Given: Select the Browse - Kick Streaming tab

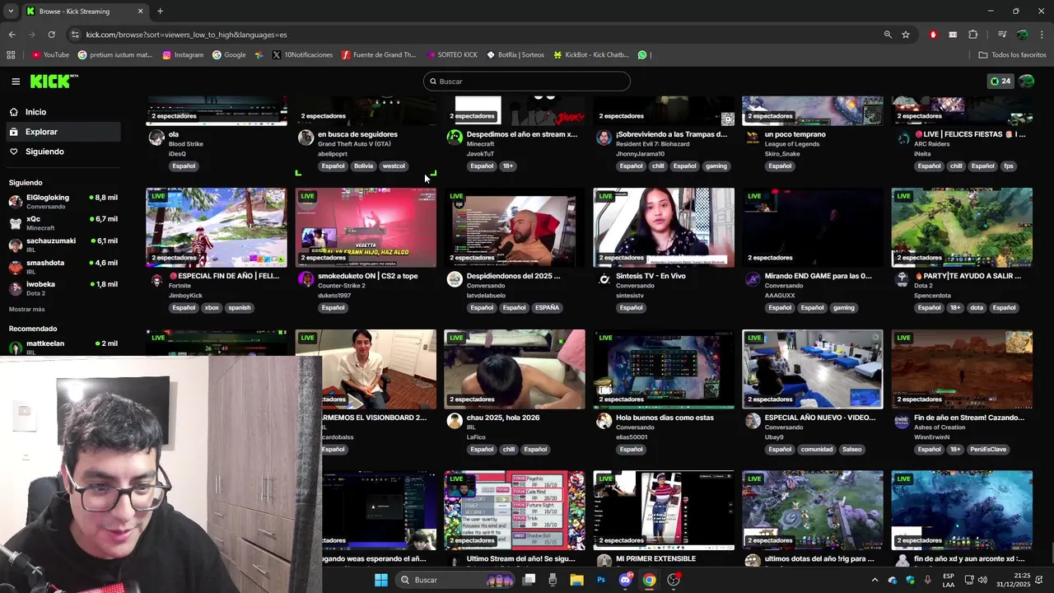Looking at the screenshot, I should tap(85, 12).
